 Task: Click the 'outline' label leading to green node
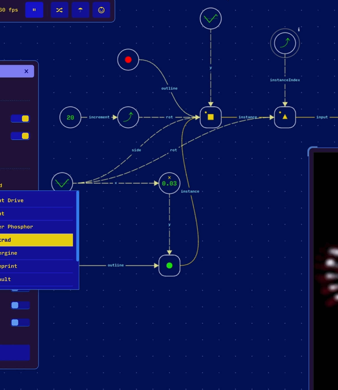click(x=116, y=265)
